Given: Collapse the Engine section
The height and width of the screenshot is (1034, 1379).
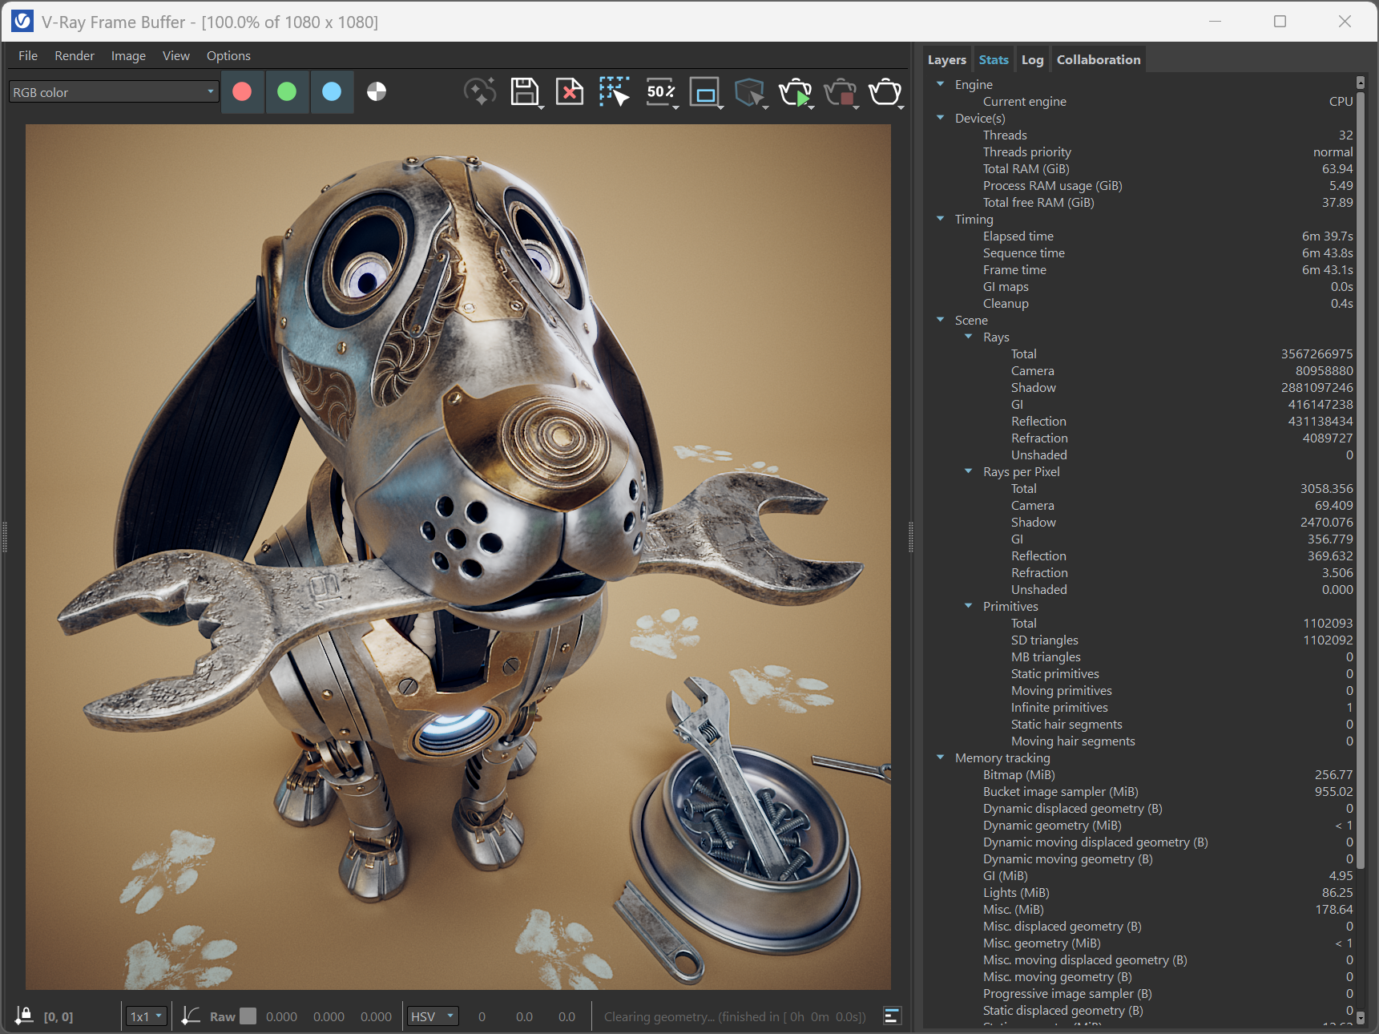Looking at the screenshot, I should (940, 83).
